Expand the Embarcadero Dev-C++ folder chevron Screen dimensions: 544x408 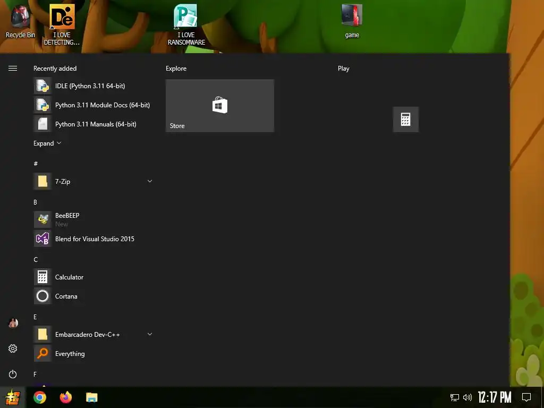(150, 334)
